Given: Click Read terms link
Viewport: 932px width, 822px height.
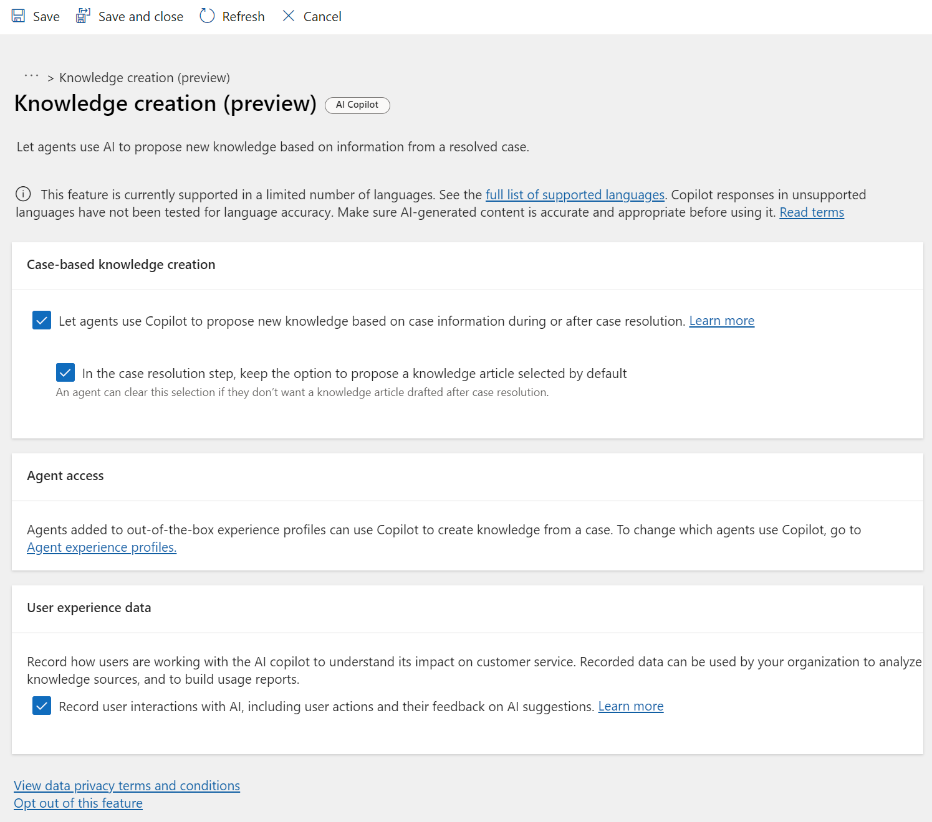Looking at the screenshot, I should (x=811, y=212).
